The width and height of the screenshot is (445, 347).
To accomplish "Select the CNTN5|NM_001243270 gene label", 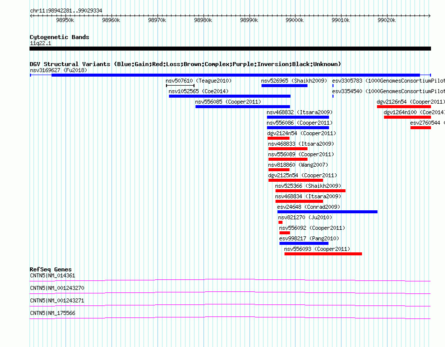I will (57, 288).
